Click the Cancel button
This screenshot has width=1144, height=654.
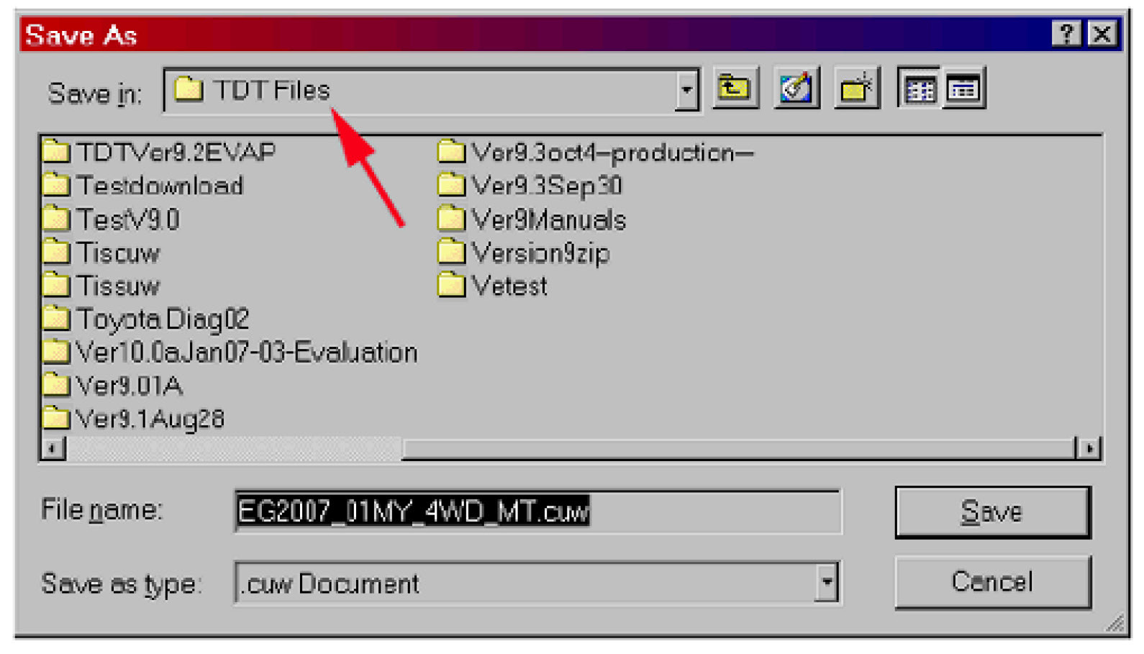pos(992,581)
